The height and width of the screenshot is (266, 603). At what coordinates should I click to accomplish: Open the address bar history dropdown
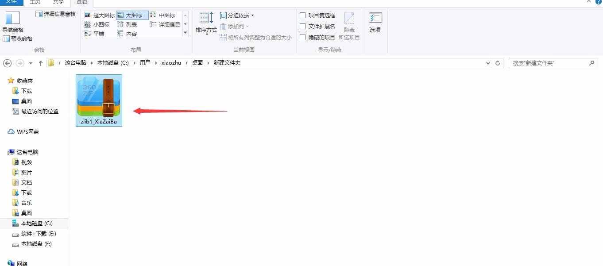point(487,63)
